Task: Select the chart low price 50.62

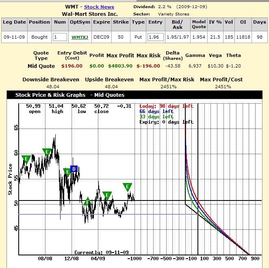Action: click(79, 106)
